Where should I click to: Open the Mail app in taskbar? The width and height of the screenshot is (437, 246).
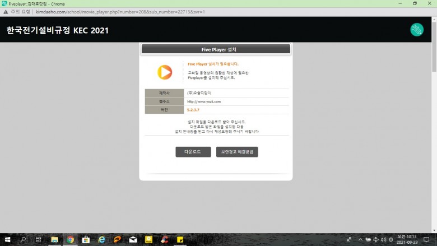133,239
